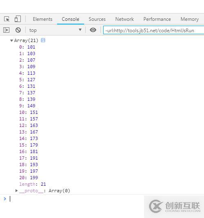Select array entry 20: 199
This screenshot has height=218, width=204.
(29, 178)
